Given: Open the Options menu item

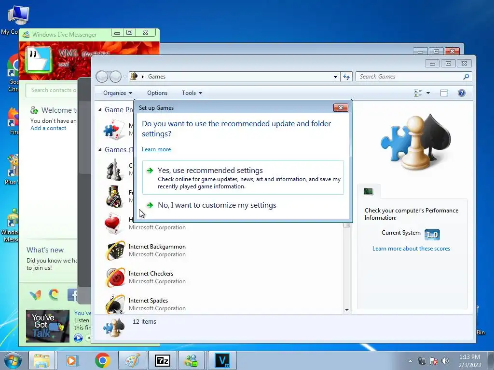Looking at the screenshot, I should click(x=157, y=93).
